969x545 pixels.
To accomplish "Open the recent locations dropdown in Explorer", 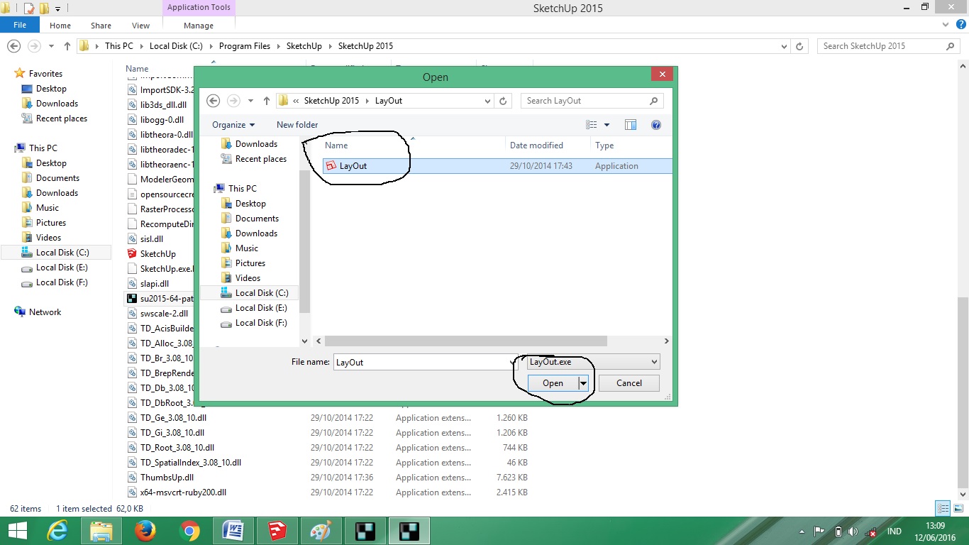I will [x=52, y=46].
